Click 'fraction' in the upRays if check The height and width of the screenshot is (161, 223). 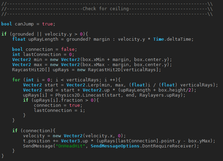pos(72,100)
